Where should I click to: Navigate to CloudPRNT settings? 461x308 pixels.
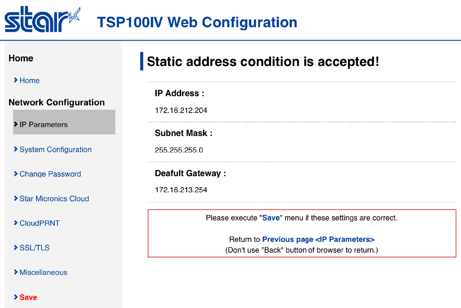[x=40, y=223]
